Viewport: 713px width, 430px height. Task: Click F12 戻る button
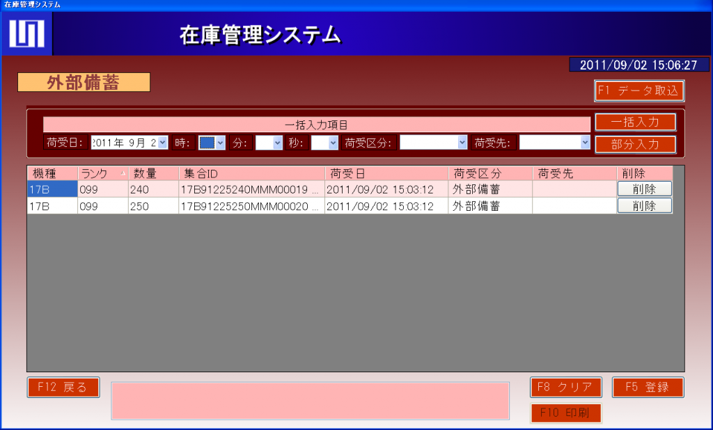coord(63,388)
